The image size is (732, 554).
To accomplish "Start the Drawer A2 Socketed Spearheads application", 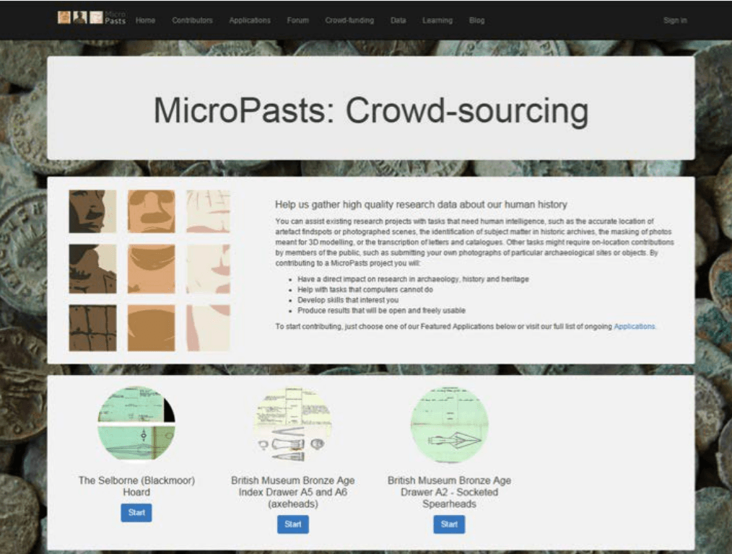I will pos(449,524).
